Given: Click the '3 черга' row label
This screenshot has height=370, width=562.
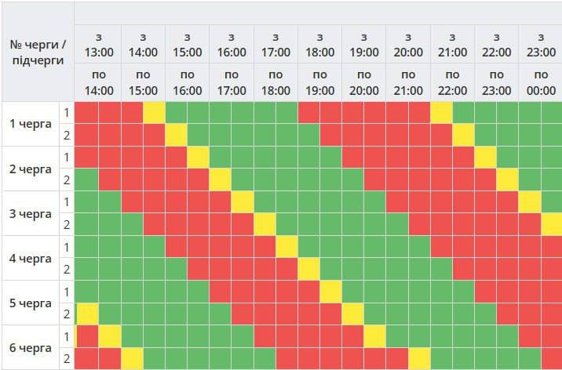Looking at the screenshot, I should [31, 213].
